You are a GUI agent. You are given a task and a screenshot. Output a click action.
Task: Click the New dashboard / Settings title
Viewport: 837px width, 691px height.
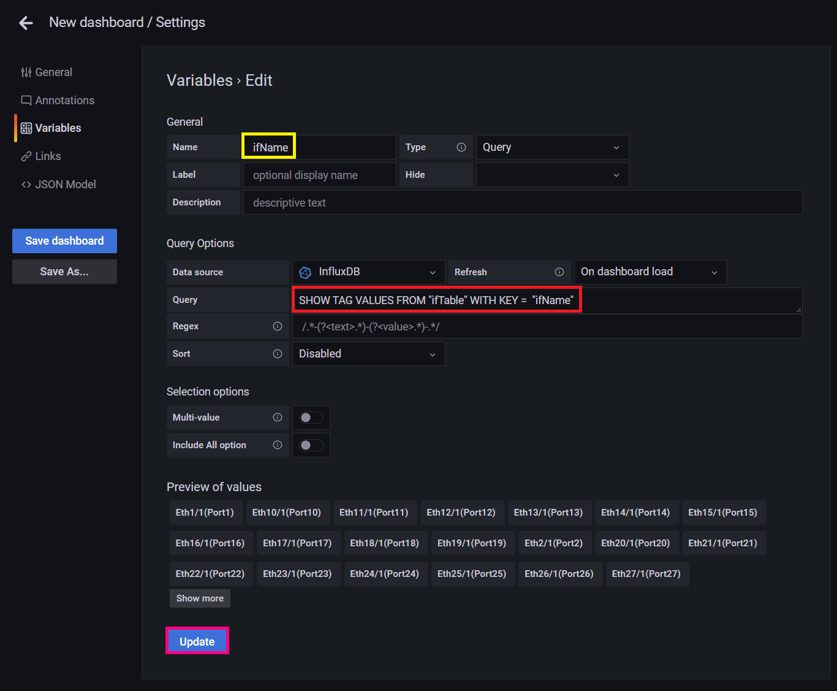(x=127, y=23)
